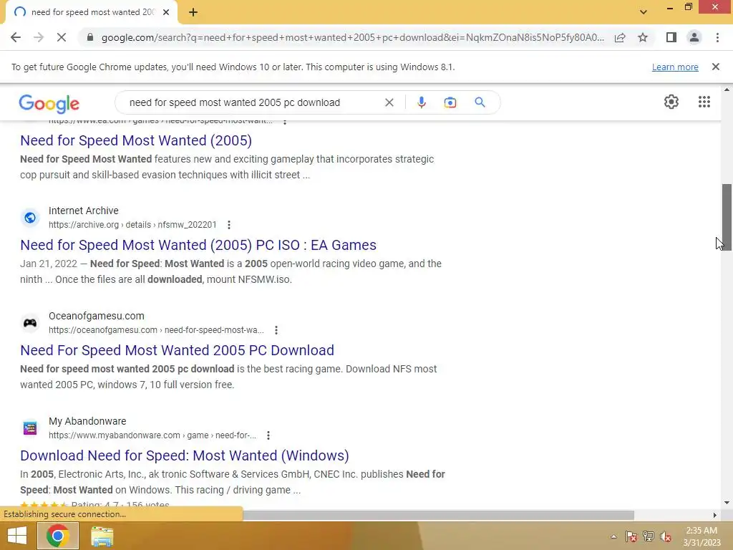This screenshot has width=733, height=550.
Task: Stop page loading with the X button
Action: coord(62,37)
